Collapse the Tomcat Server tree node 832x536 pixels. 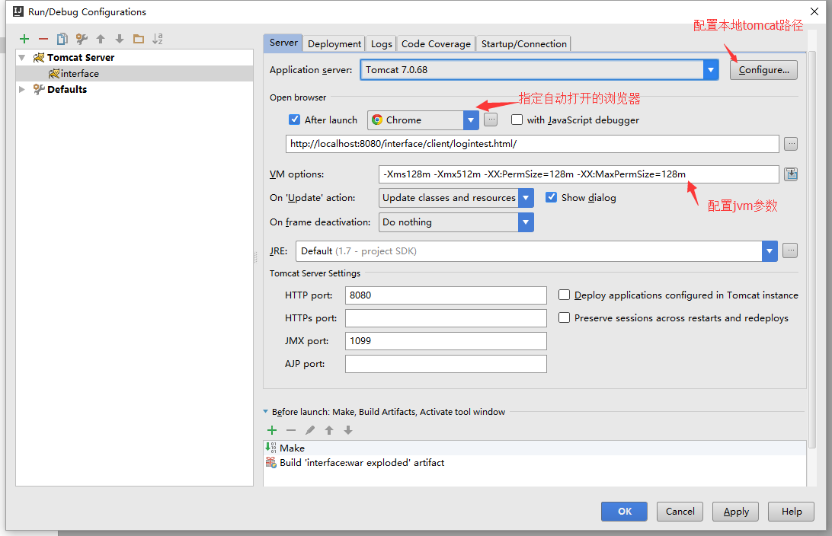[x=22, y=57]
